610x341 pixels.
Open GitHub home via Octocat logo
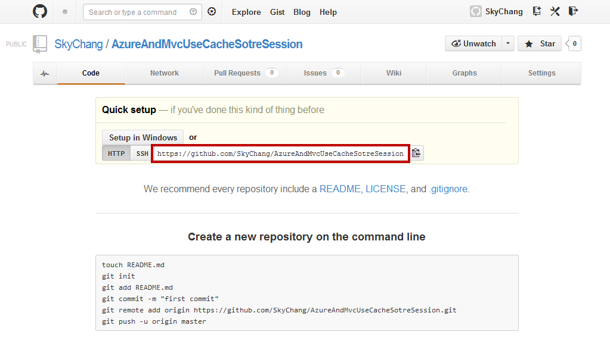[40, 12]
